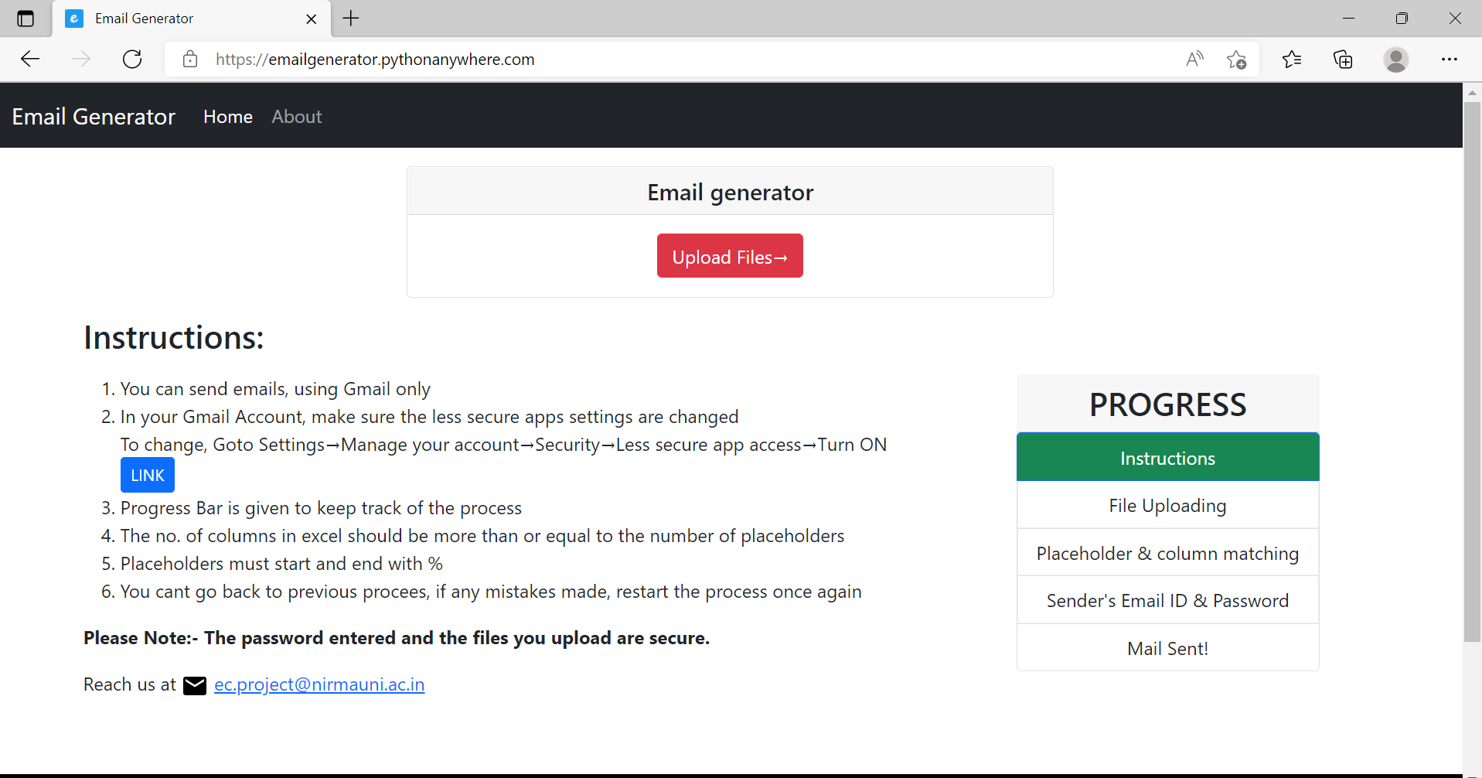Open a new tab with plus
1482x778 pixels.
point(351,19)
